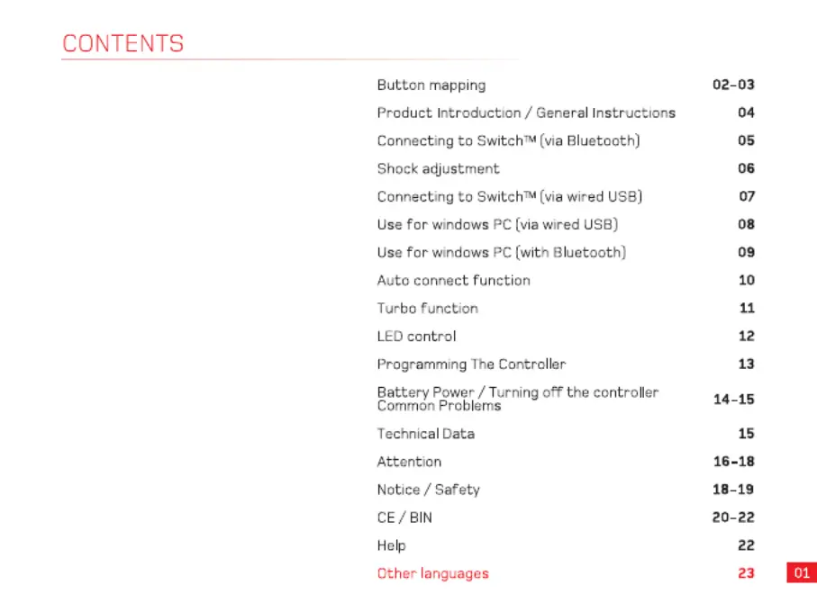Go to Connecting to Switch via Bluetooth
Image resolution: width=817 pixels, height=612 pixels.
[x=509, y=141]
